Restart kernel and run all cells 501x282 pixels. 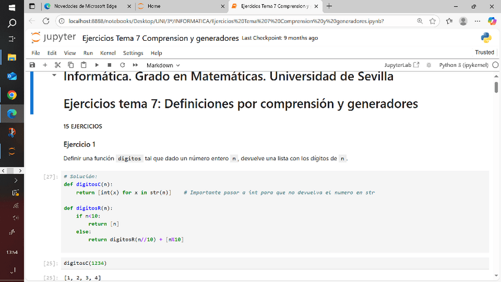tap(135, 65)
